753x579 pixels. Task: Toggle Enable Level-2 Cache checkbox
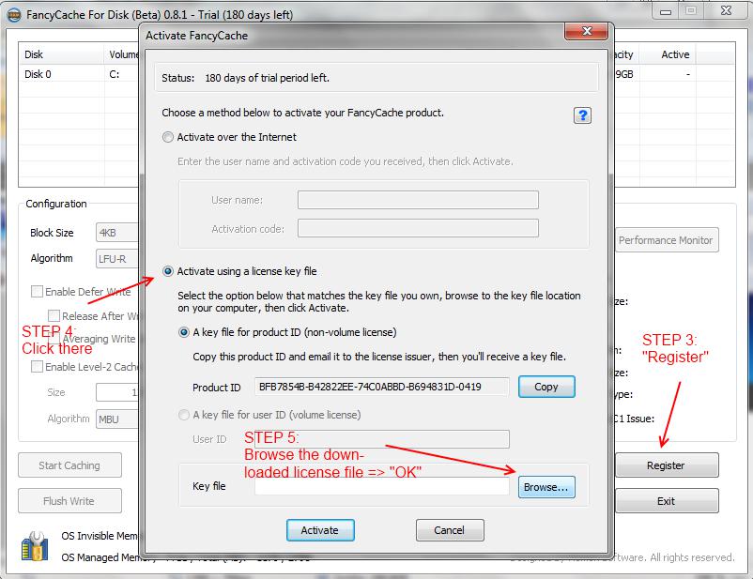click(37, 367)
